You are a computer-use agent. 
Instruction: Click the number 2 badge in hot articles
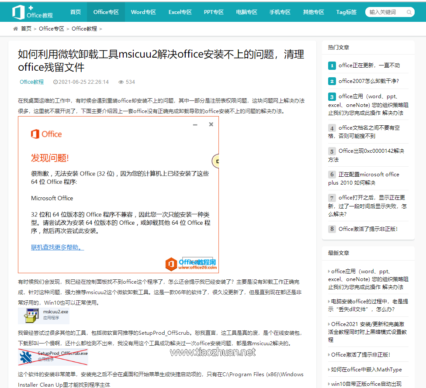(332, 81)
